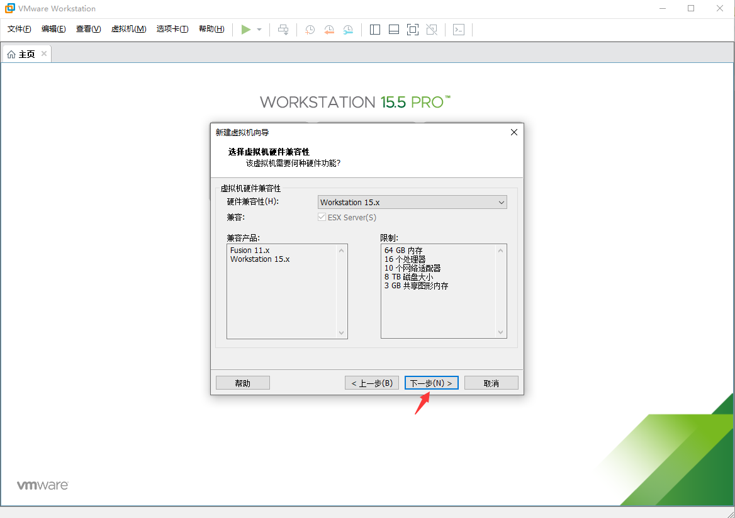Select 10 个网络适配器 limit entry
Image resolution: width=735 pixels, height=518 pixels.
pyautogui.click(x=413, y=268)
